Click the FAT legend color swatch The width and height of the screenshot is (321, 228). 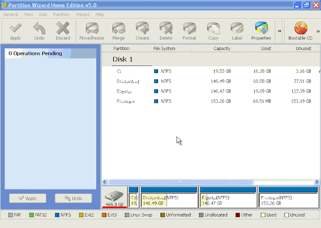pyautogui.click(x=11, y=215)
